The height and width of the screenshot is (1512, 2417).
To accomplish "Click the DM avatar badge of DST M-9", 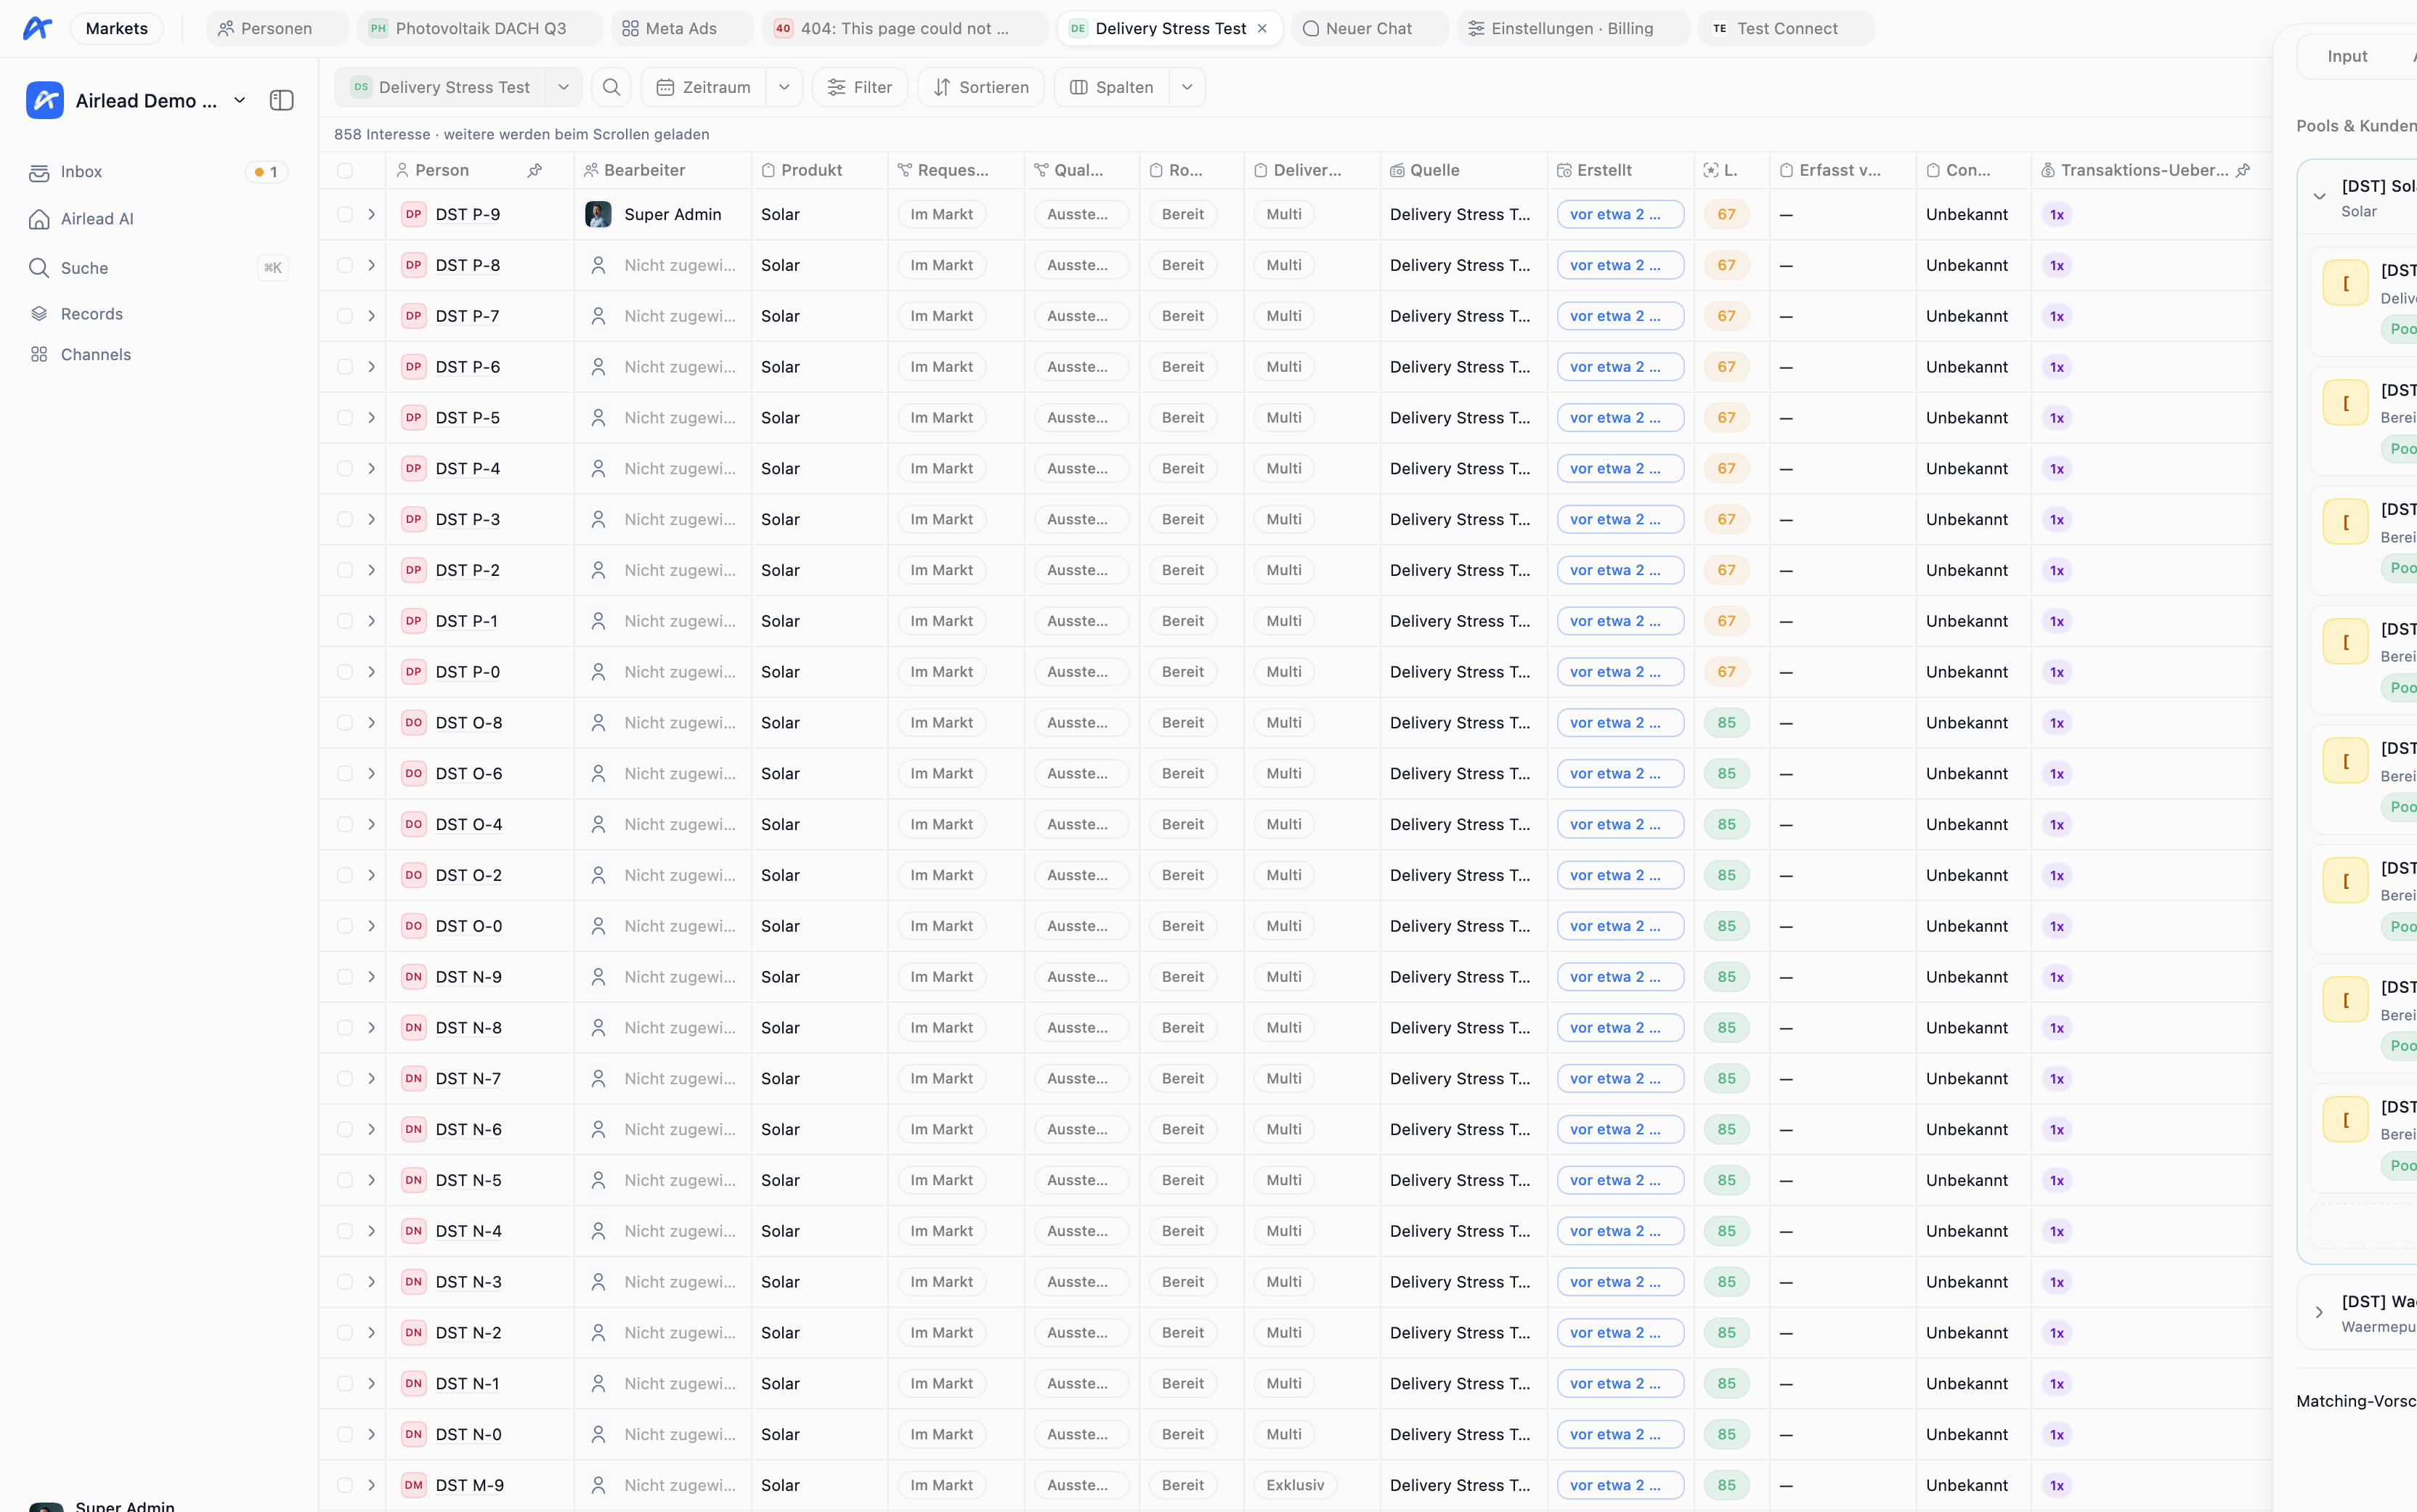I will coord(414,1485).
